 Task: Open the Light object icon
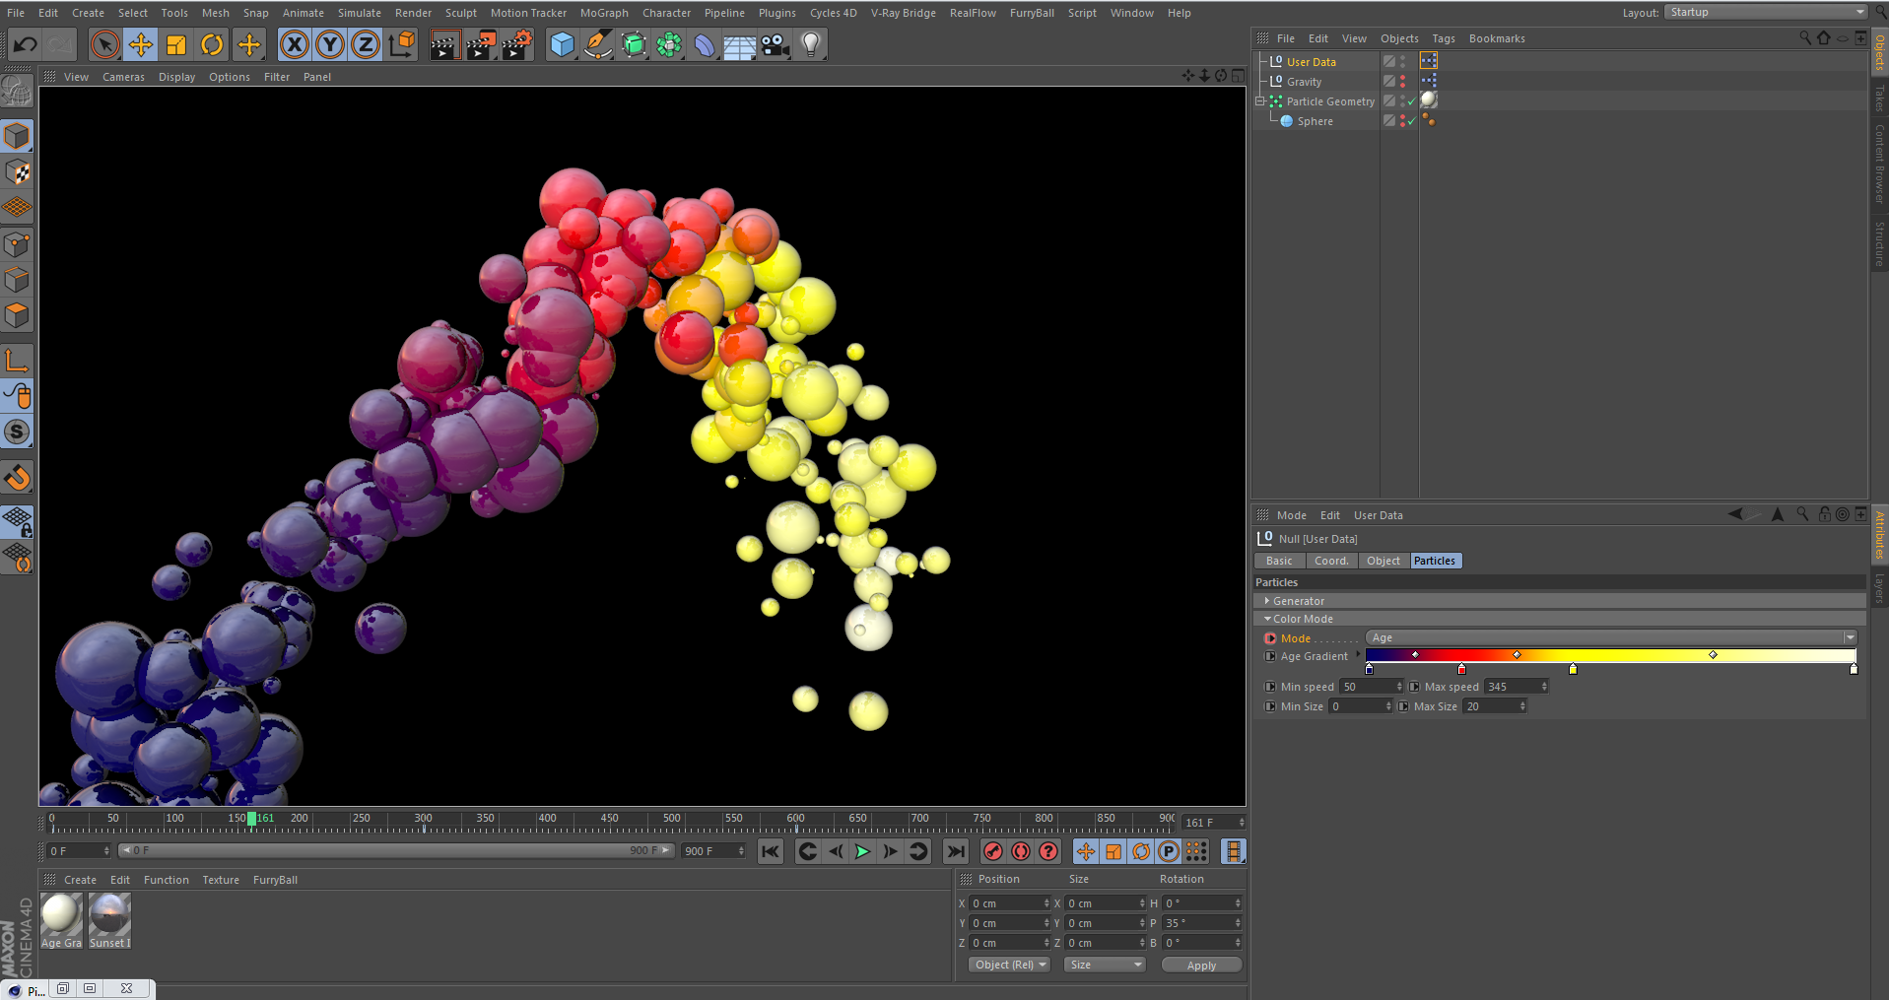[810, 45]
